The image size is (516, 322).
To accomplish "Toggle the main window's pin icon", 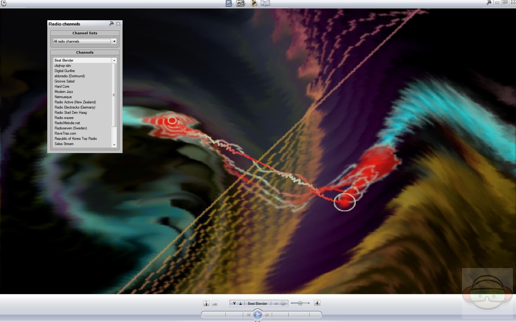I will click(489, 2).
